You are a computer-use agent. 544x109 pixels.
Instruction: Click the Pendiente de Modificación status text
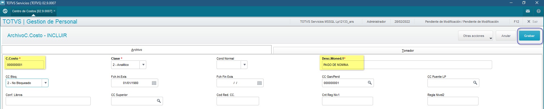click(x=462, y=22)
